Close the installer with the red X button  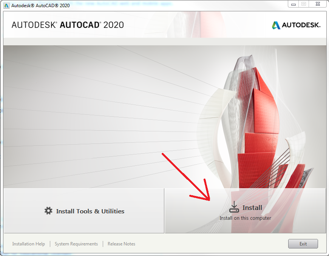317,4
